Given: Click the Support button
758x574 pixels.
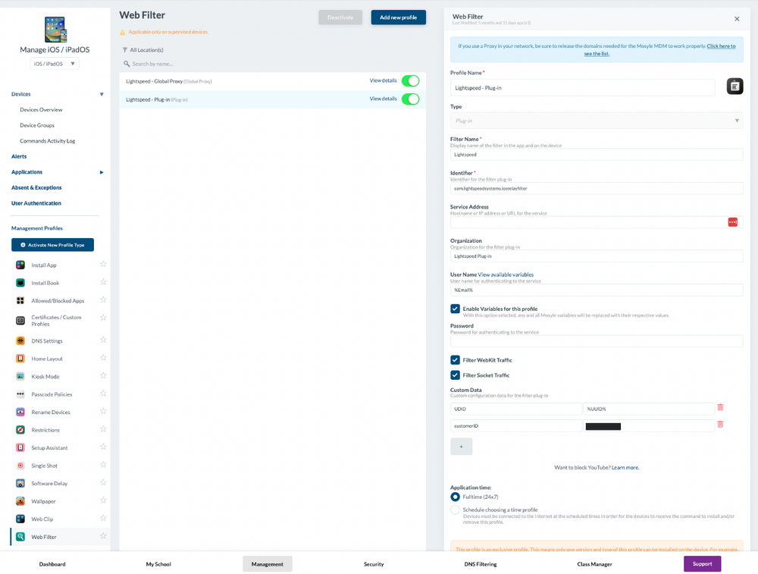Looking at the screenshot, I should pyautogui.click(x=703, y=564).
